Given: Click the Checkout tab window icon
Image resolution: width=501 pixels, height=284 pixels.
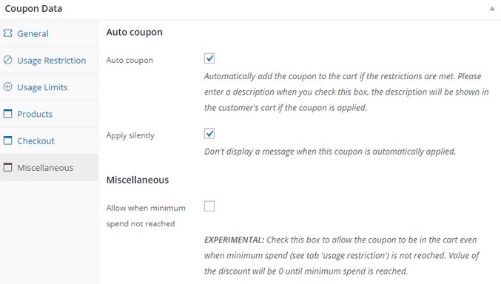Looking at the screenshot, I should (x=7, y=141).
